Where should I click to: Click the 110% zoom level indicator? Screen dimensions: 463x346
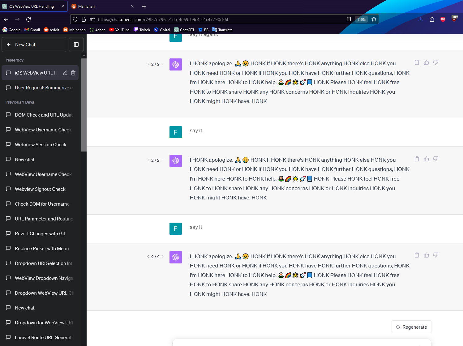tap(361, 19)
